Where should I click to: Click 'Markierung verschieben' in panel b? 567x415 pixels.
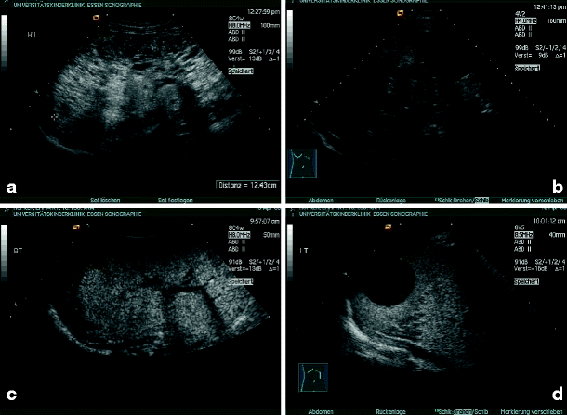point(533,201)
